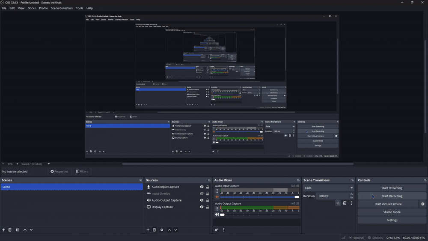Pop out the Sources dock
Image resolution: width=428 pixels, height=241 pixels.
coord(209,180)
